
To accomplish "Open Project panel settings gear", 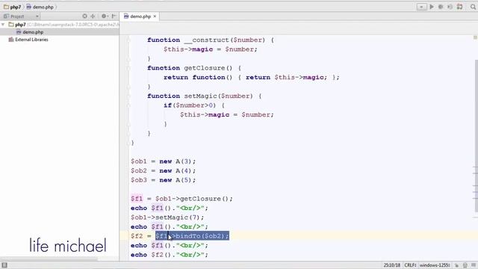I will point(105,16).
